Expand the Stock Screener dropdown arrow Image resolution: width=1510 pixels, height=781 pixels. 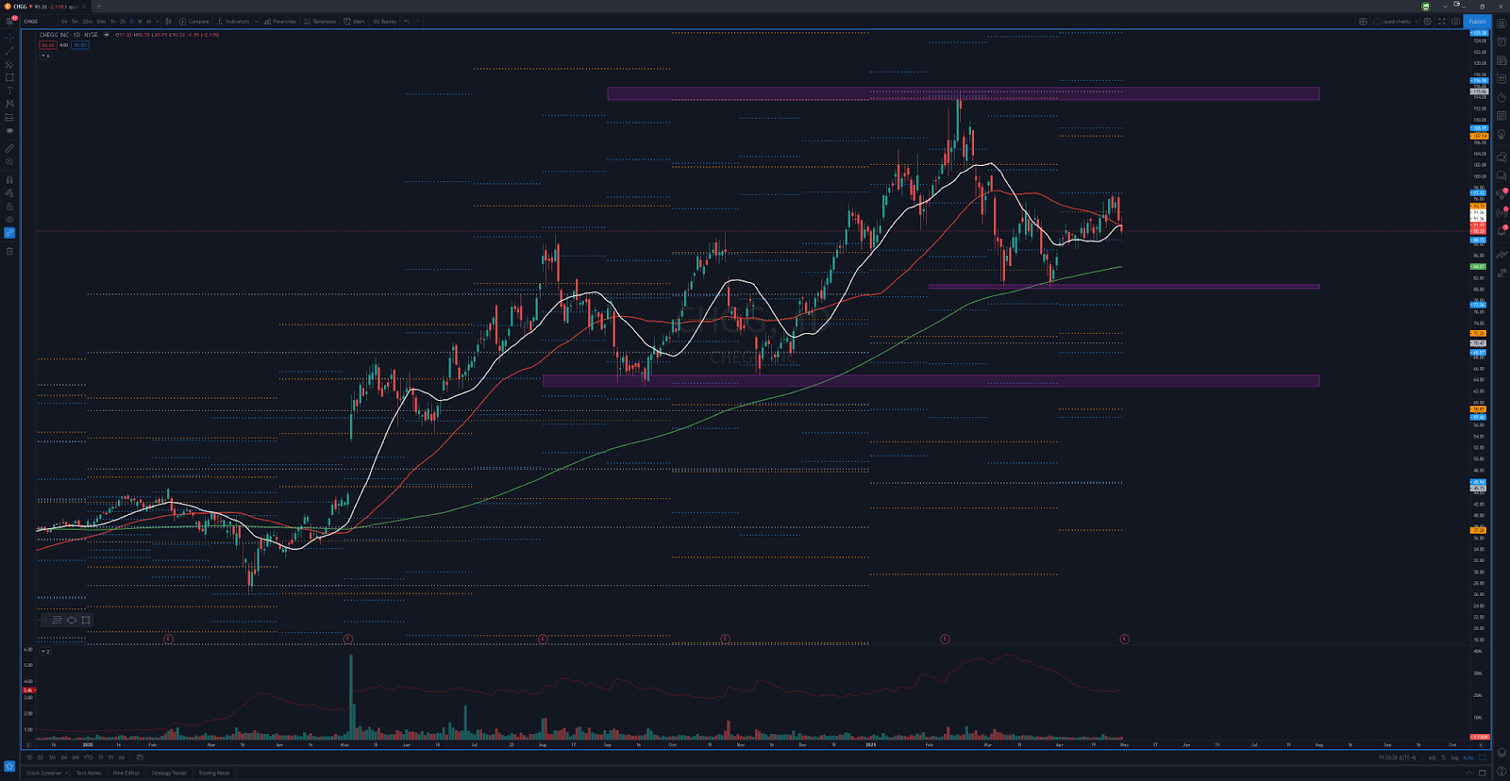[66, 773]
